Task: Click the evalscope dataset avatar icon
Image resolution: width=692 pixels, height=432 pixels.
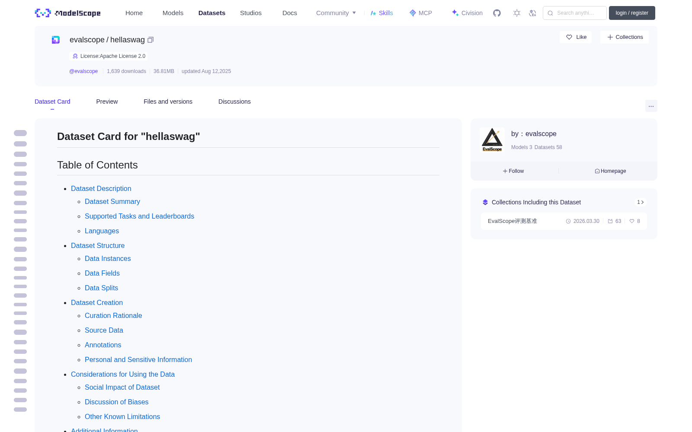Action: 56,40
